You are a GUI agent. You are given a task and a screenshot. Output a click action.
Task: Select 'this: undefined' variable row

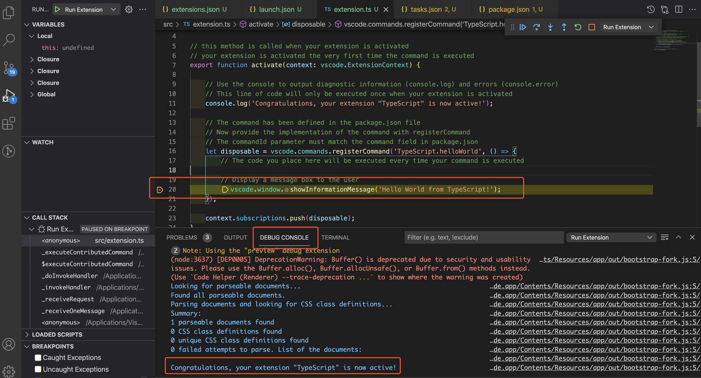tap(88, 48)
